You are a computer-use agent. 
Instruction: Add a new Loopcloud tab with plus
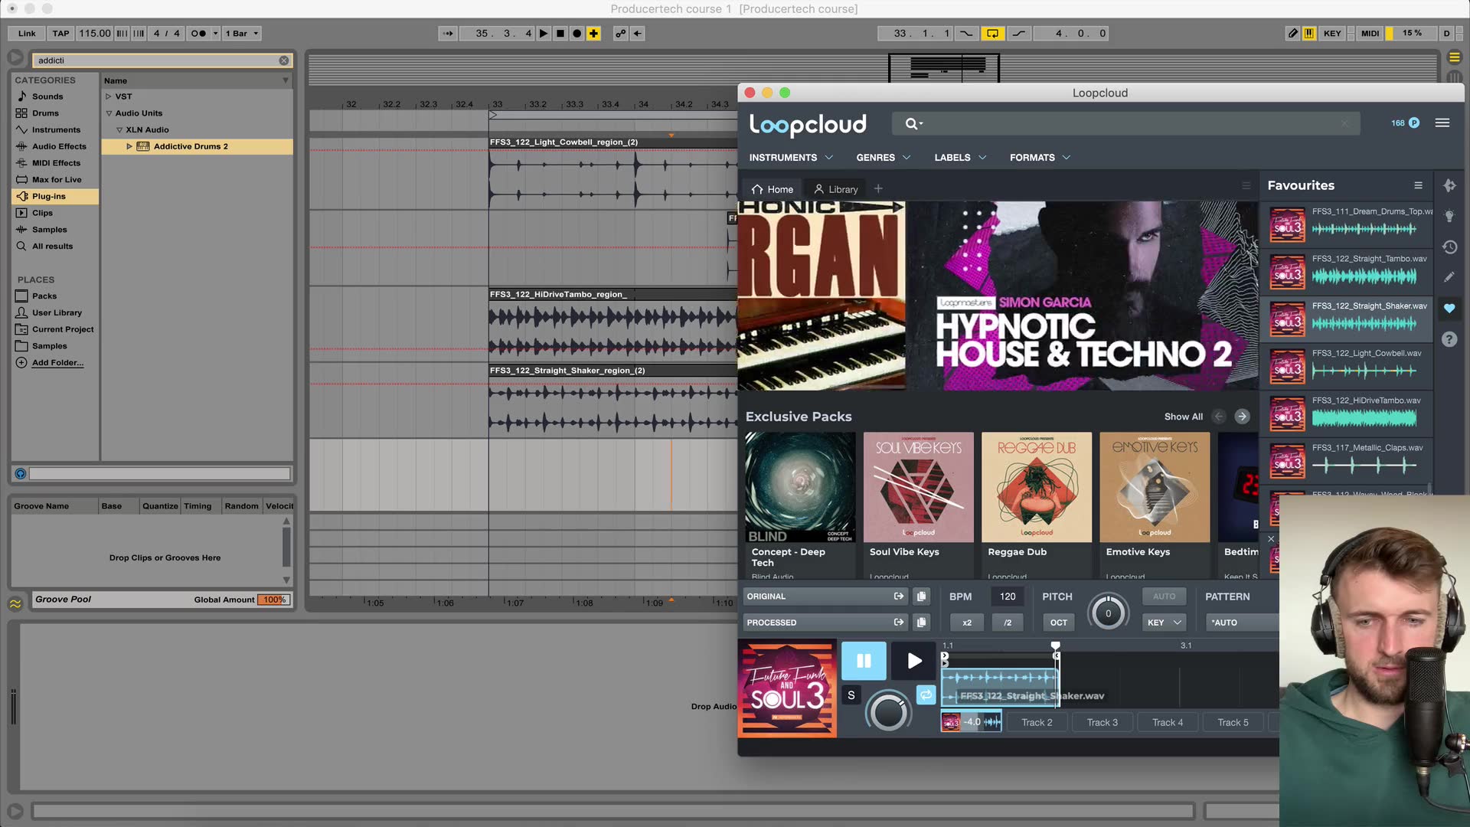pyautogui.click(x=878, y=188)
